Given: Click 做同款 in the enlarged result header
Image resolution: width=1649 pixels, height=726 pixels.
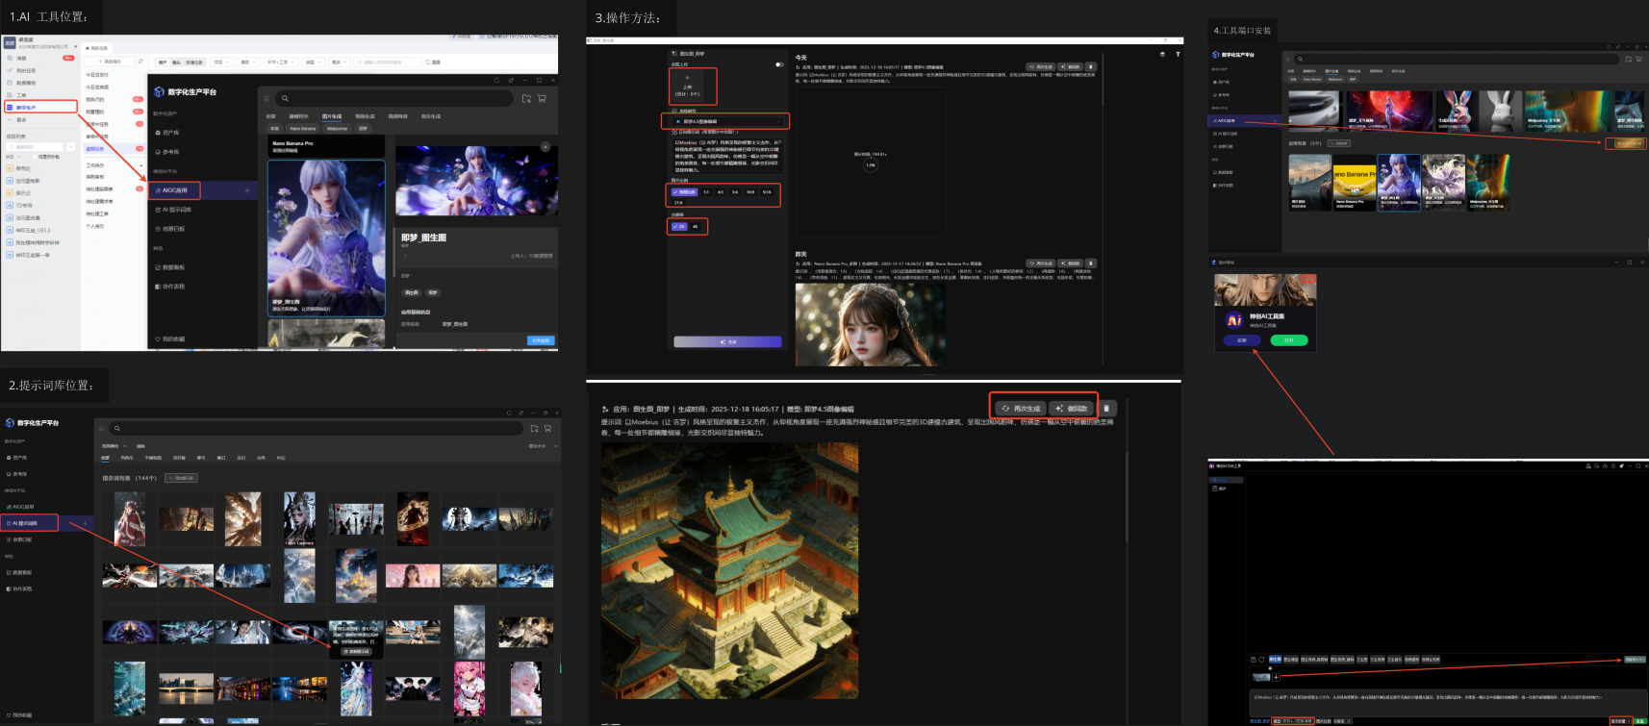Looking at the screenshot, I should [x=1072, y=408].
